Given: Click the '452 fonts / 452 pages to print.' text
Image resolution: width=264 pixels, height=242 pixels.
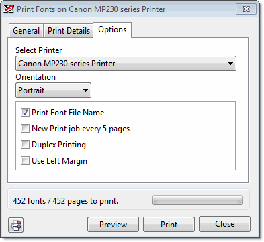Looking at the screenshot, I should click(x=66, y=201).
